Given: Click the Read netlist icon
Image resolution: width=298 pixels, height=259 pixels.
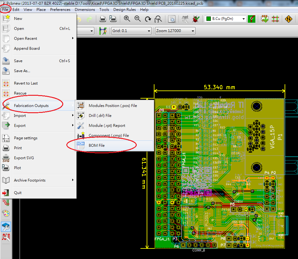Looking at the screenshot, I should (185, 19).
